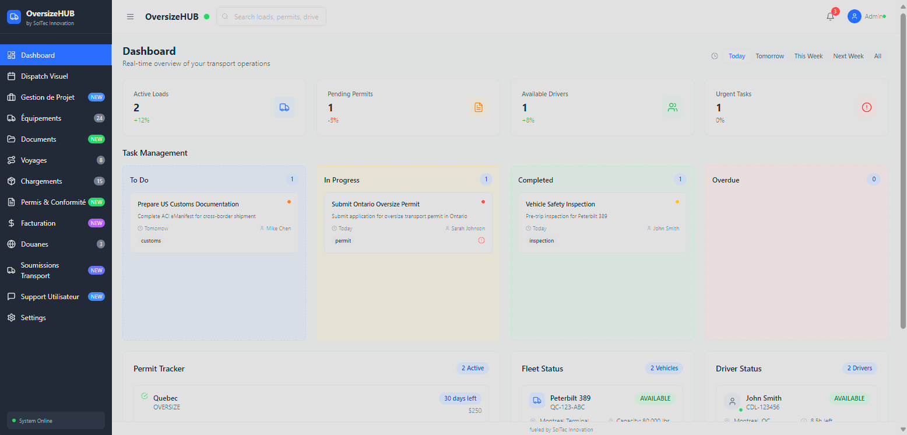Open the Settings sidebar item
Screen dimensions: 907x435
coord(33,318)
